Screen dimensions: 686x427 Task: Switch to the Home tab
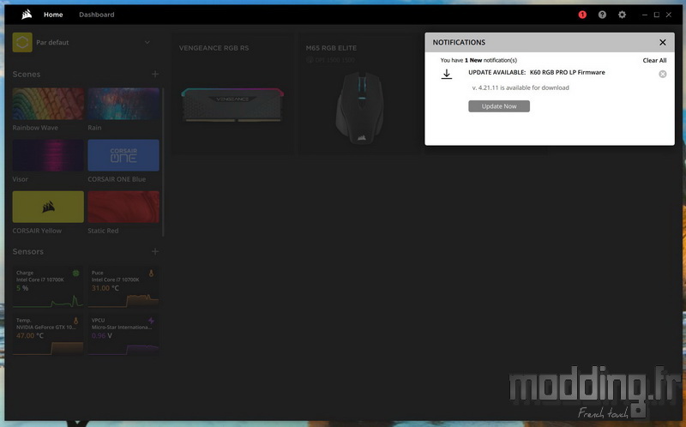53,15
